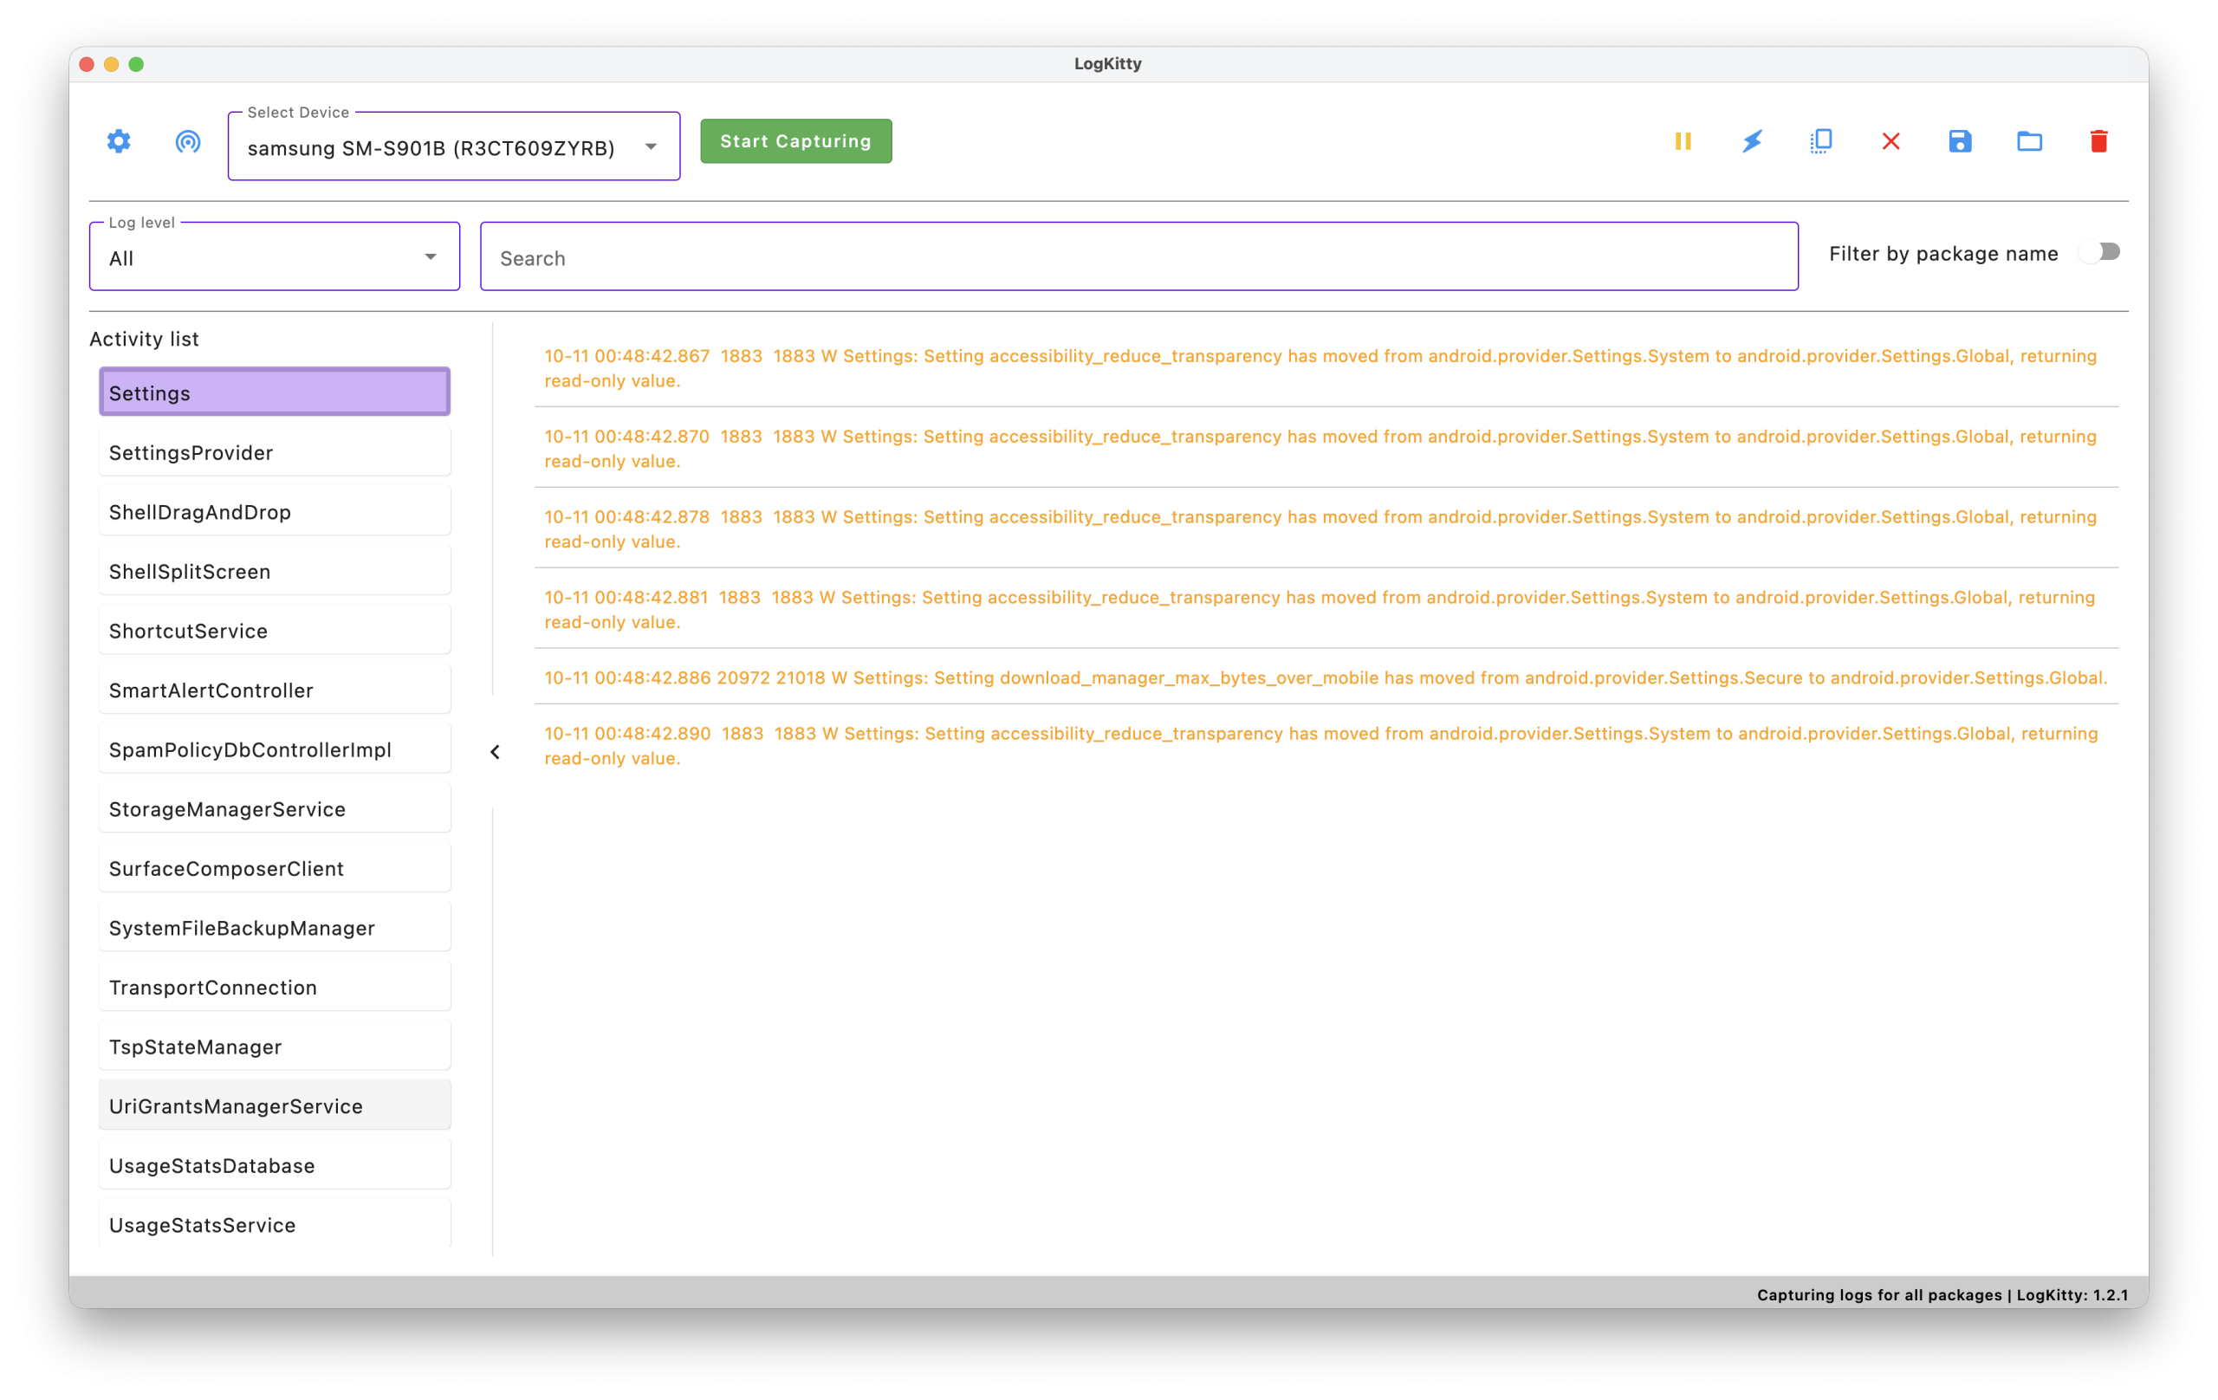Screen dimensions: 2218x1400
Task: Save logs with floppy disk icon
Action: pyautogui.click(x=1960, y=142)
